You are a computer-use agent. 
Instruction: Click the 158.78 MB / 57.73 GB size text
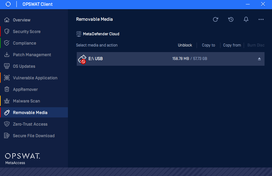[x=190, y=59]
